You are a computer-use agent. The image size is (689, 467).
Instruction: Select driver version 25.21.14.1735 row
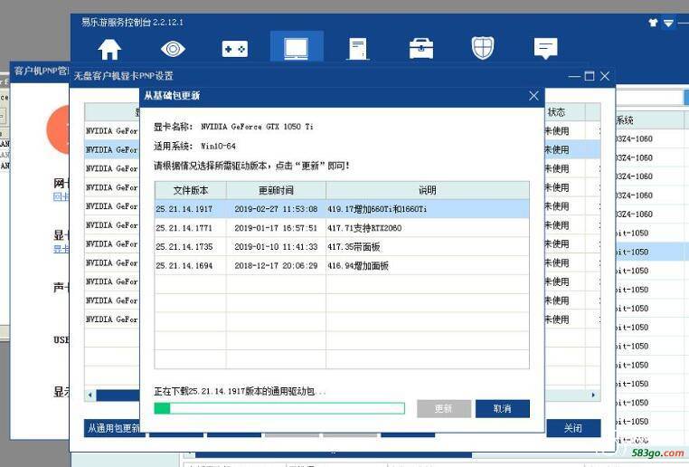(342, 247)
